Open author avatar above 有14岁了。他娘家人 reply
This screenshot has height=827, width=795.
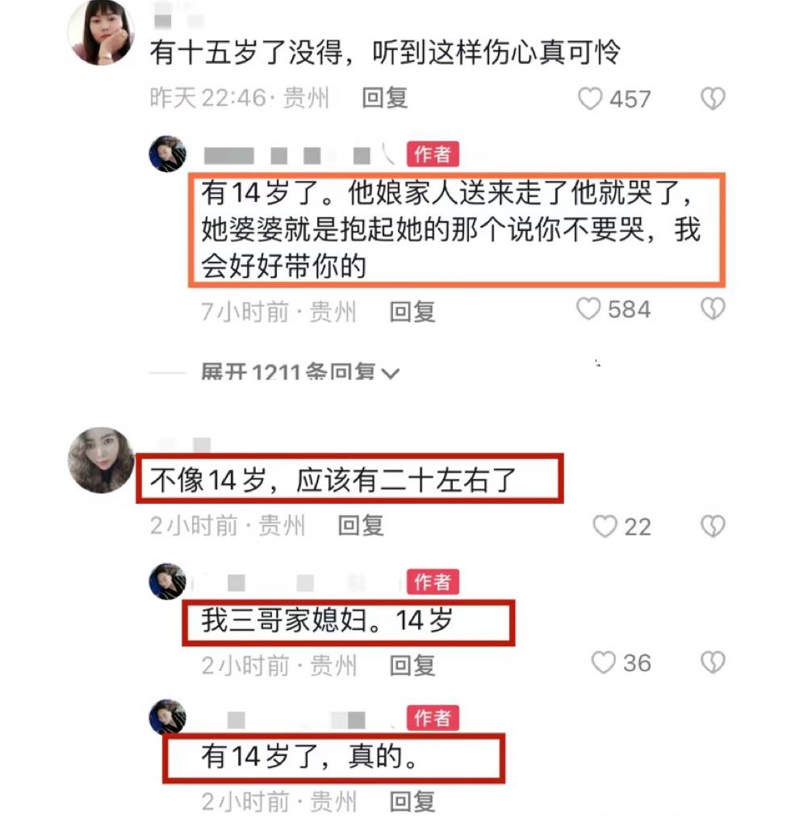click(168, 154)
